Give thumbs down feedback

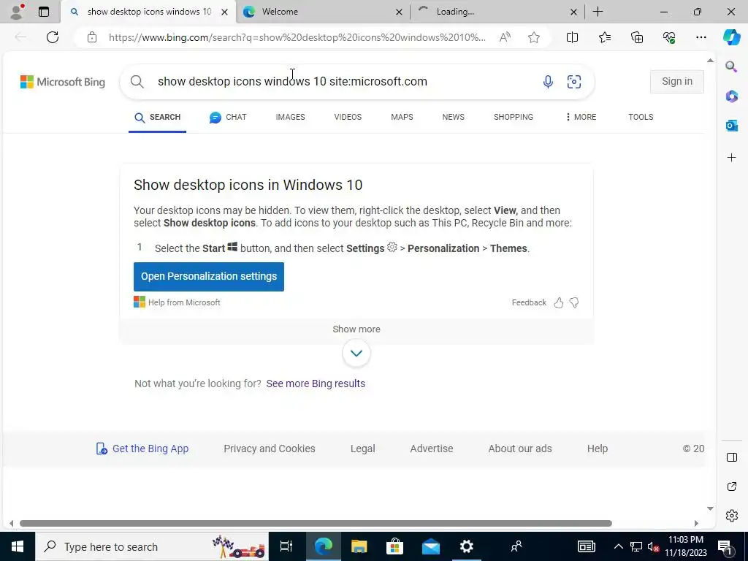click(574, 302)
